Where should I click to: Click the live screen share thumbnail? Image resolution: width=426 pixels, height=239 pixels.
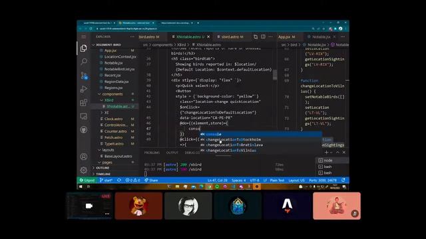point(90,206)
